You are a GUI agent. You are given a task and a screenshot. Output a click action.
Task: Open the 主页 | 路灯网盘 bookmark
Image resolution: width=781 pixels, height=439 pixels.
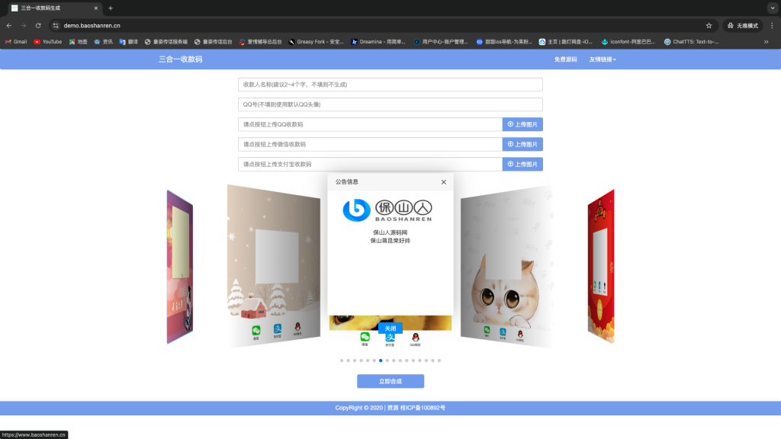tap(565, 42)
